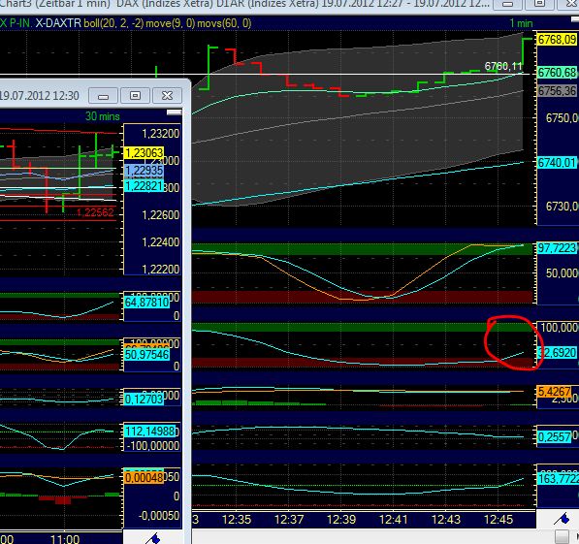The height and width of the screenshot is (544, 579).
Task: Click the -0,00050 scale value
Action: 159,516
